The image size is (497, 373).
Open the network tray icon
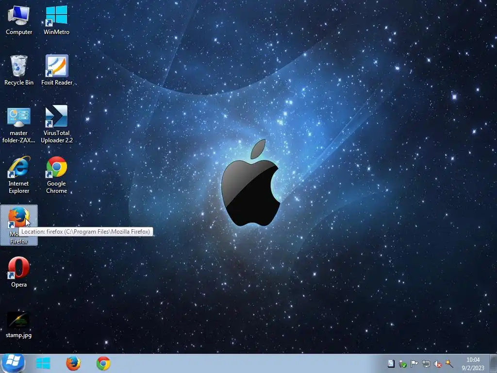(x=426, y=364)
